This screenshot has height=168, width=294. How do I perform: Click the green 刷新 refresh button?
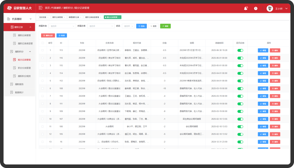[x=165, y=26]
